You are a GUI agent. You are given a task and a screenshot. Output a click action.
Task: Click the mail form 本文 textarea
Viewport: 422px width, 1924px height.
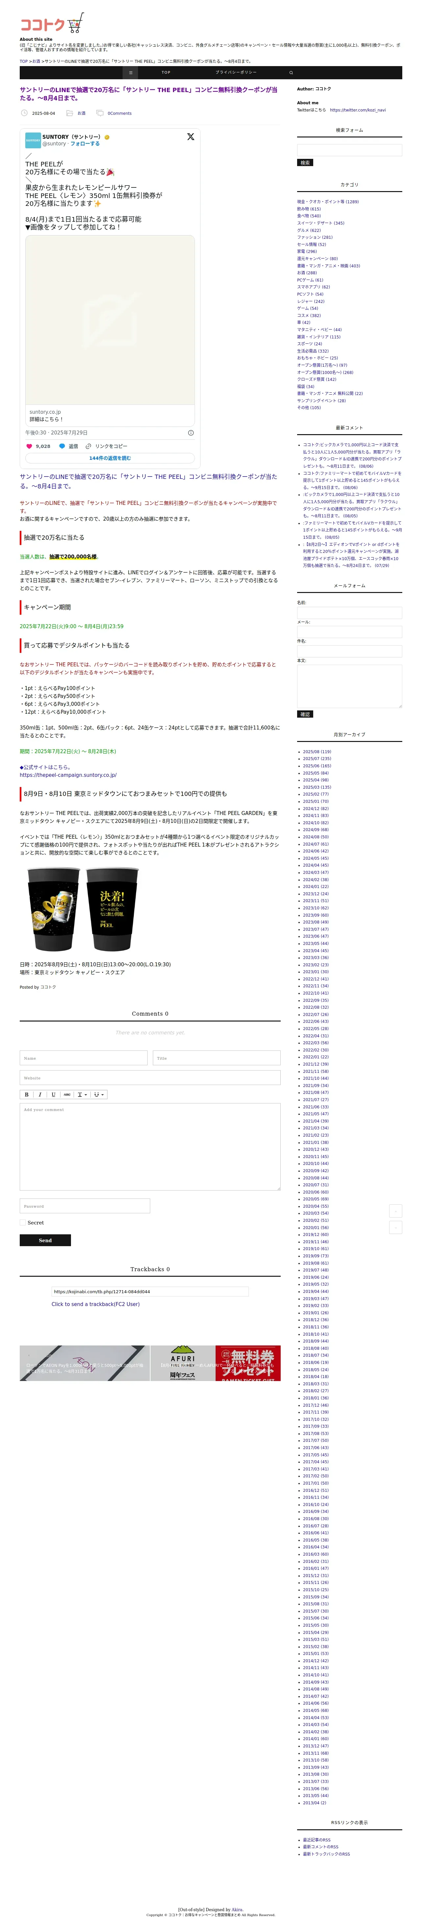point(350,686)
